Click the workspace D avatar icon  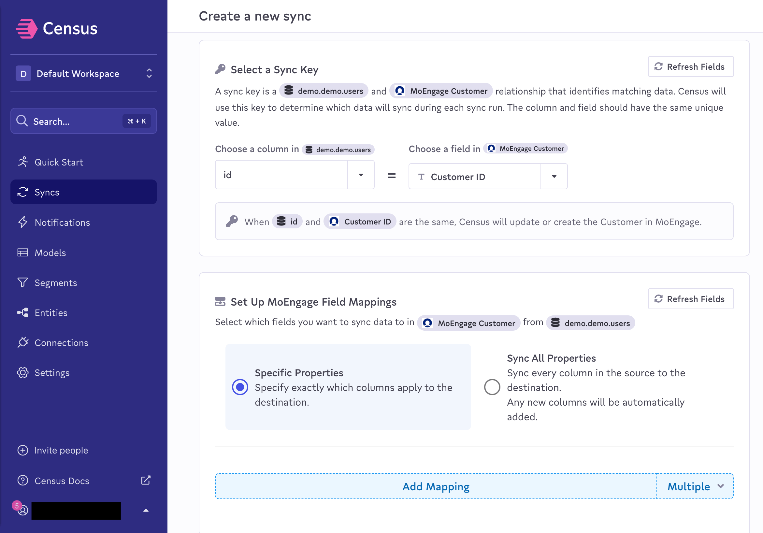[23, 73]
